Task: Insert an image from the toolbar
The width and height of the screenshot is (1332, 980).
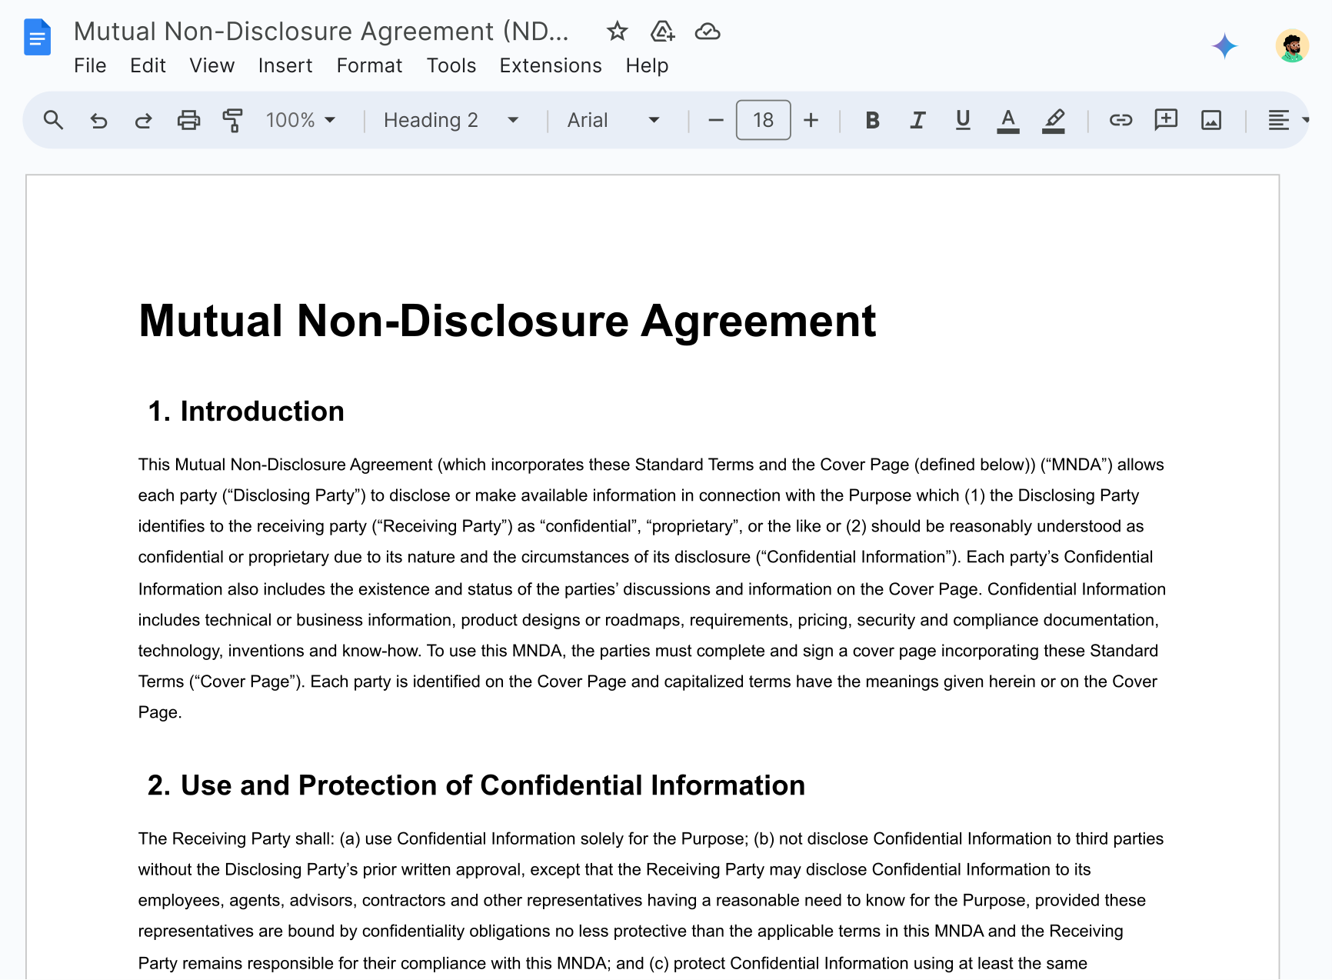Action: [x=1211, y=120]
